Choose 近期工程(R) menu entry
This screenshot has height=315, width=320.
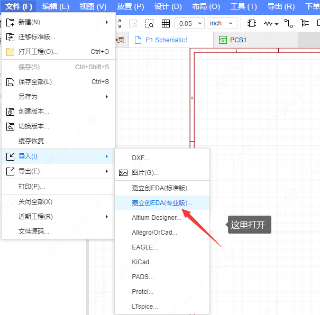point(58,217)
